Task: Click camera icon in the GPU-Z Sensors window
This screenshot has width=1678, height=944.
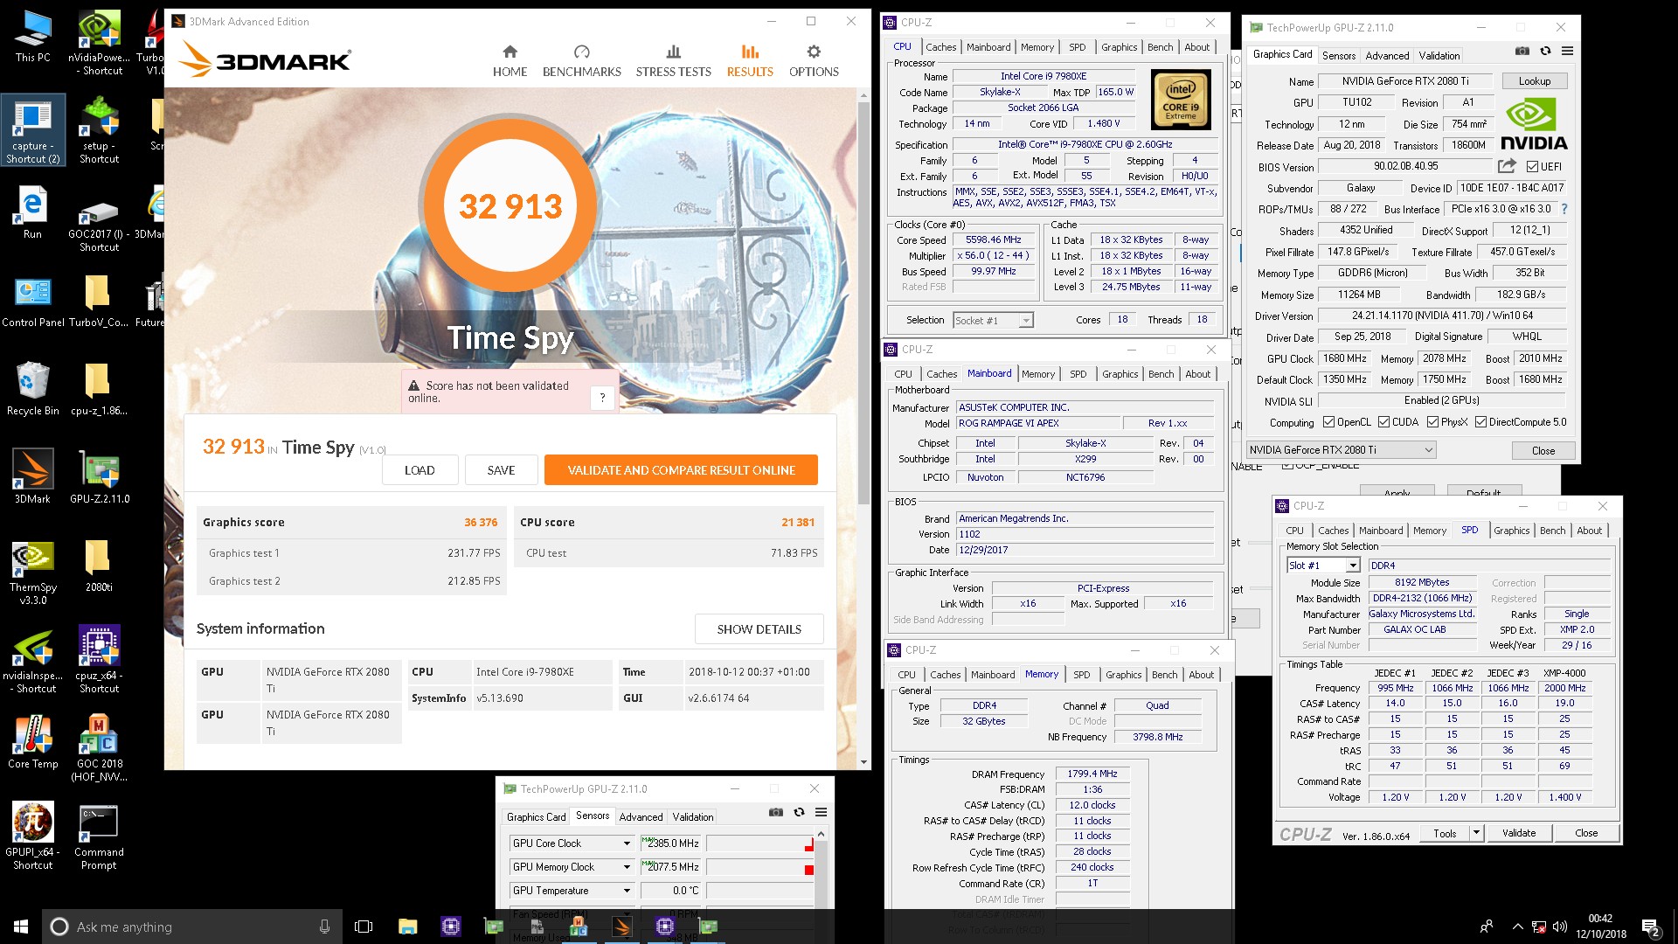Action: click(x=775, y=813)
